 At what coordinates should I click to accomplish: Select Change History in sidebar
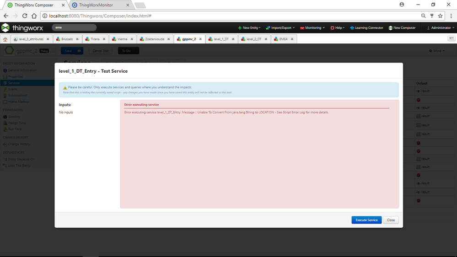(x=19, y=144)
